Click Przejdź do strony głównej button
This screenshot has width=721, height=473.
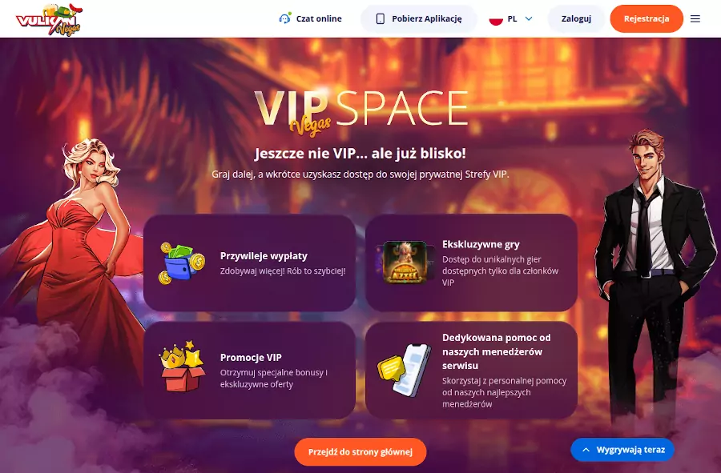[x=360, y=452]
